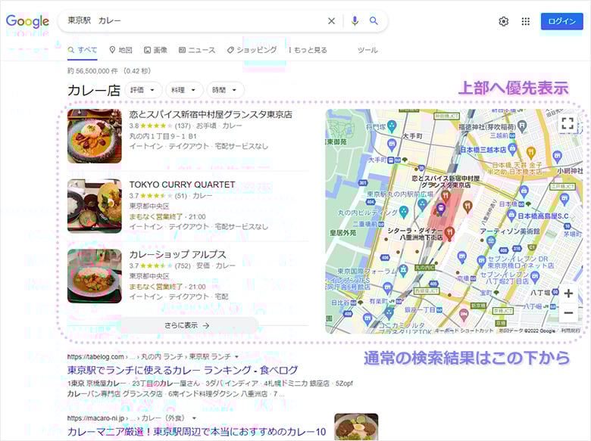This screenshot has height=441, width=591.
Task: Open 東京駅でランチに使えるカレー ランキング - 食べログ result
Action: (x=183, y=370)
